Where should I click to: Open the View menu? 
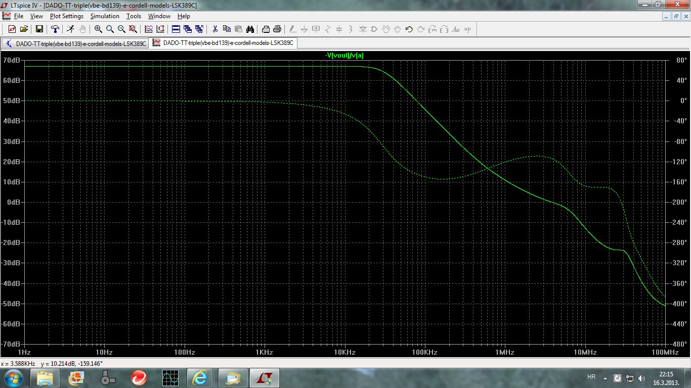[x=36, y=16]
